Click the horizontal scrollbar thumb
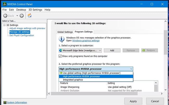 tap(94, 94)
